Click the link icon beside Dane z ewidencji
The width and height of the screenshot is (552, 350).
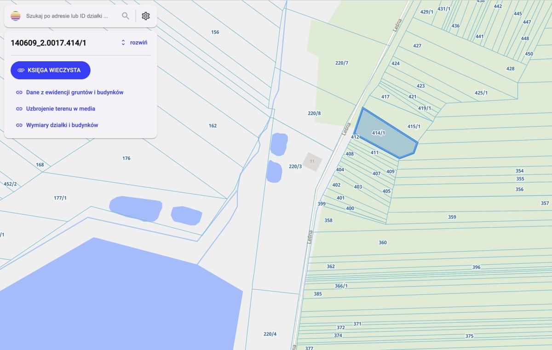pyautogui.click(x=19, y=92)
